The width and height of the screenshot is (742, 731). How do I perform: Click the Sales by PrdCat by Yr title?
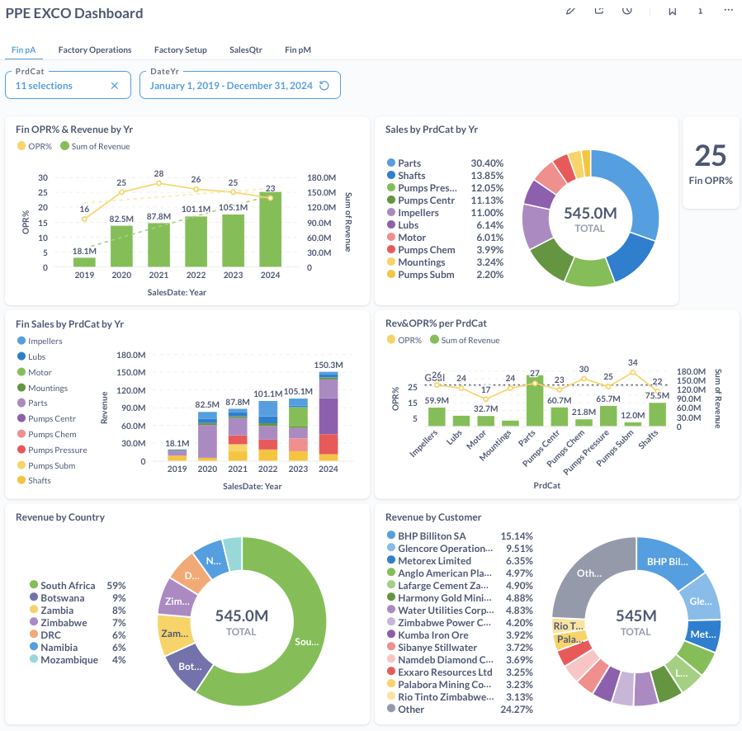pyautogui.click(x=432, y=130)
